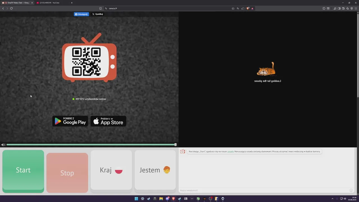The height and width of the screenshot is (202, 359).
Task: Click the sleeping cat camera placeholder
Action: click(266, 69)
